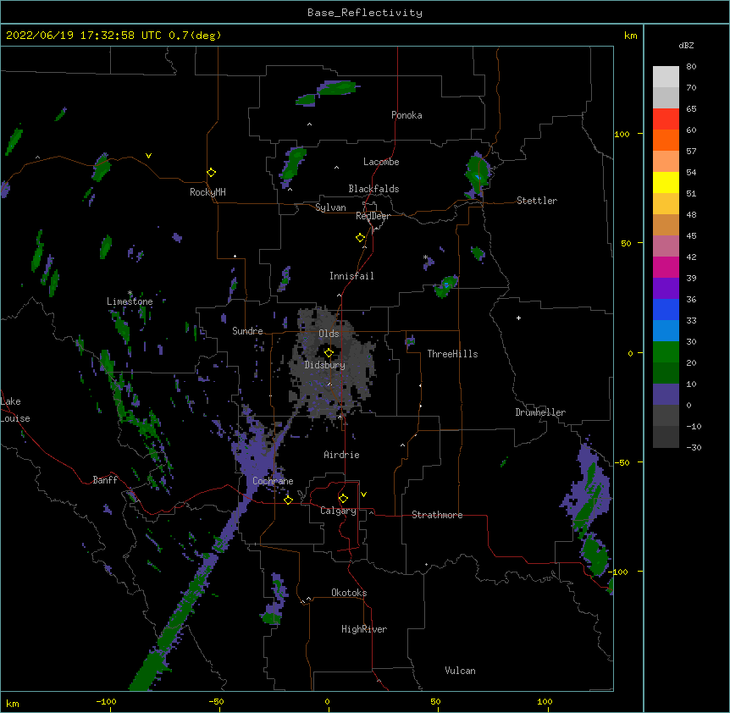Screen dimensions: 730x713
Task: Click the 45 dBZ legend value
Action: pyautogui.click(x=691, y=236)
